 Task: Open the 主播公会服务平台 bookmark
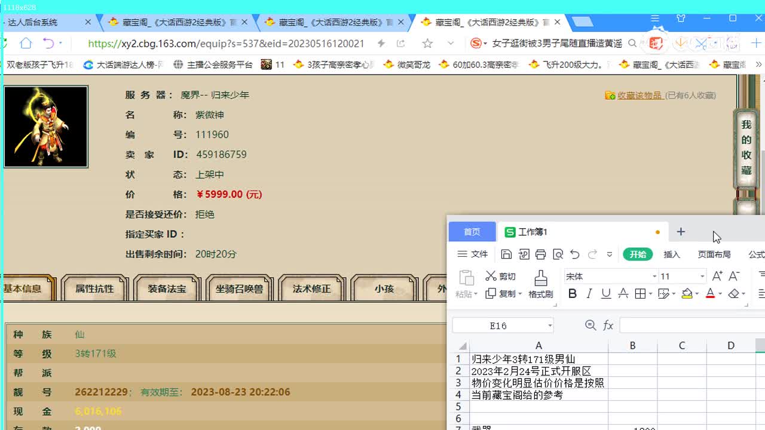pos(213,64)
